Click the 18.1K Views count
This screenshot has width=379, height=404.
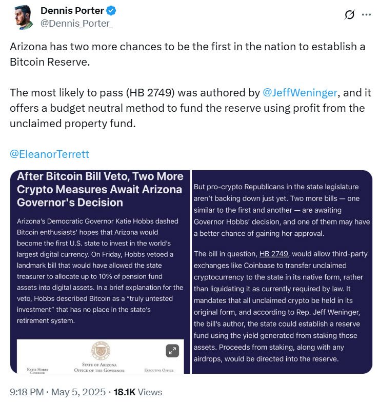point(137,392)
